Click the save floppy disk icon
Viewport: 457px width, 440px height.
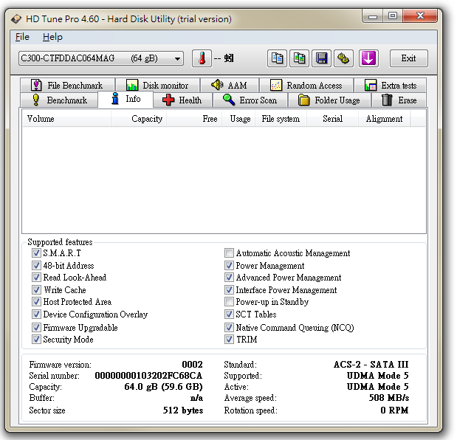point(321,58)
